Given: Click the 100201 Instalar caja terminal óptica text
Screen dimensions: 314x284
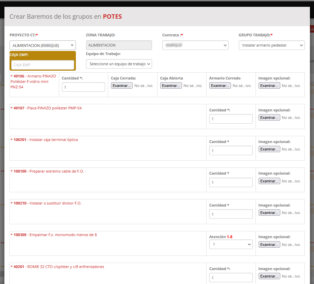Looking at the screenshot, I should click(x=44, y=140).
